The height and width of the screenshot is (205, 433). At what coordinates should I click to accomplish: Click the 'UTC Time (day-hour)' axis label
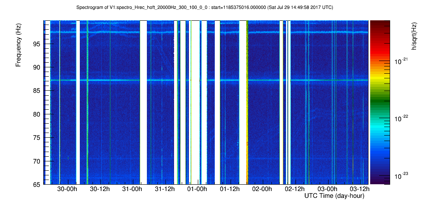(334, 196)
